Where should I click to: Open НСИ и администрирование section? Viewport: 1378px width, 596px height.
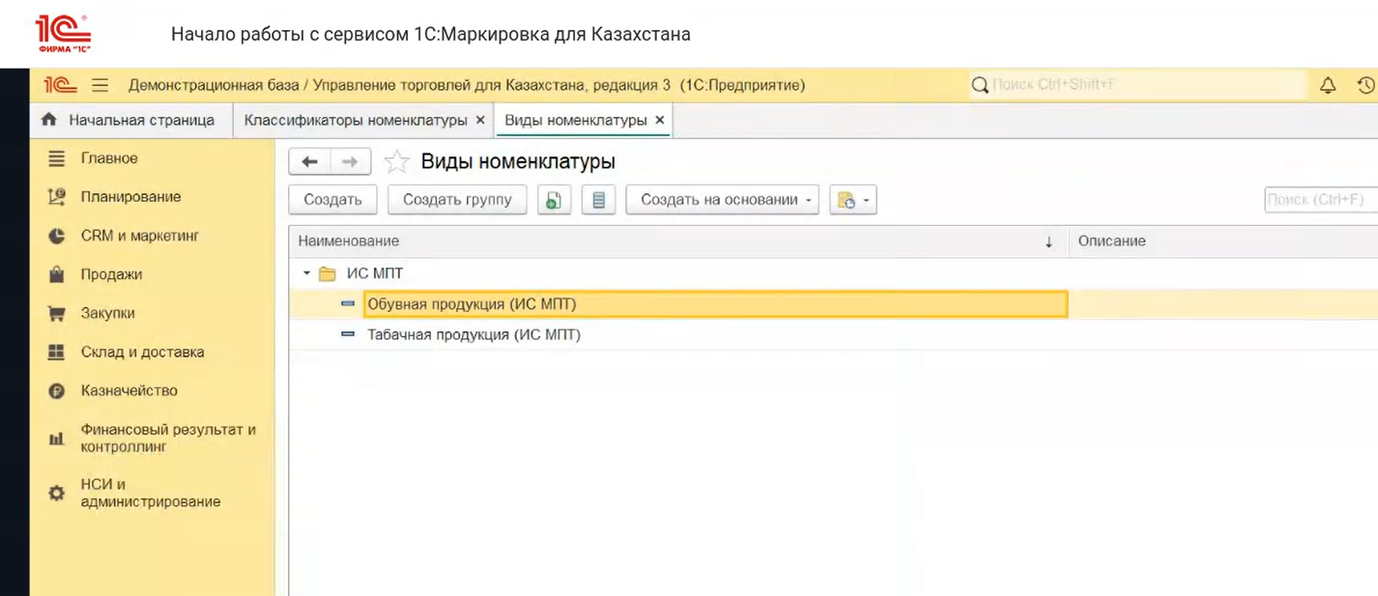(151, 493)
